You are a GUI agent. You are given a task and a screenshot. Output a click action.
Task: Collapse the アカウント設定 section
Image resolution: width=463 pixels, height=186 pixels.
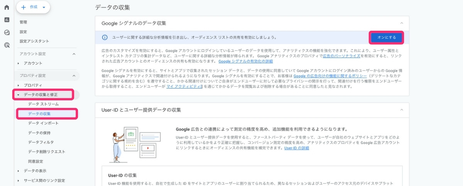(x=74, y=54)
